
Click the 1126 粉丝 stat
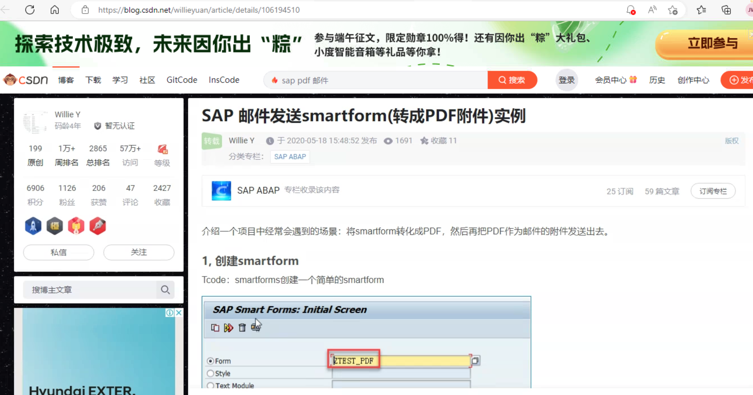67,195
